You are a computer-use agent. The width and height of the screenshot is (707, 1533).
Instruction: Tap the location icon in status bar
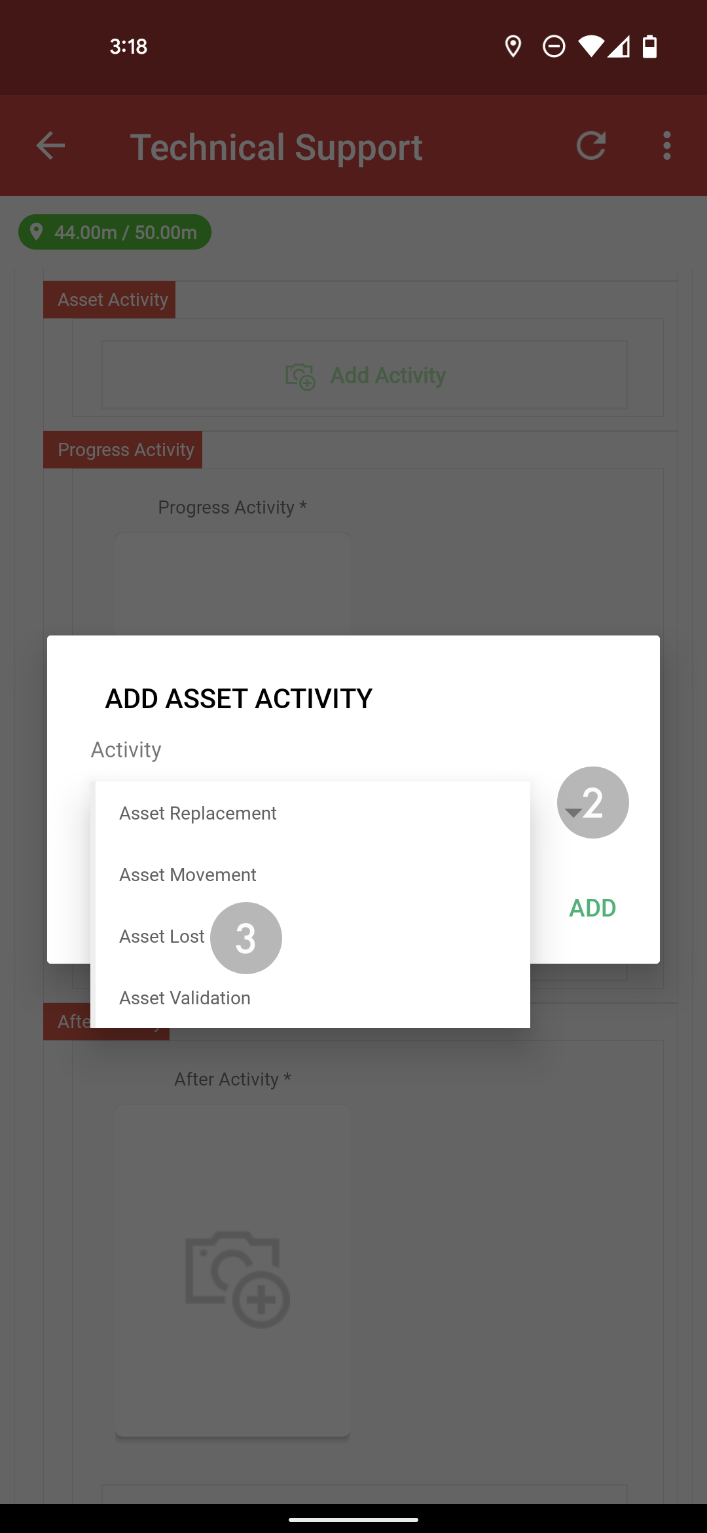coord(513,47)
